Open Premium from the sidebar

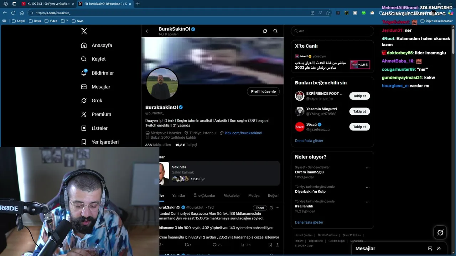pyautogui.click(x=96, y=114)
